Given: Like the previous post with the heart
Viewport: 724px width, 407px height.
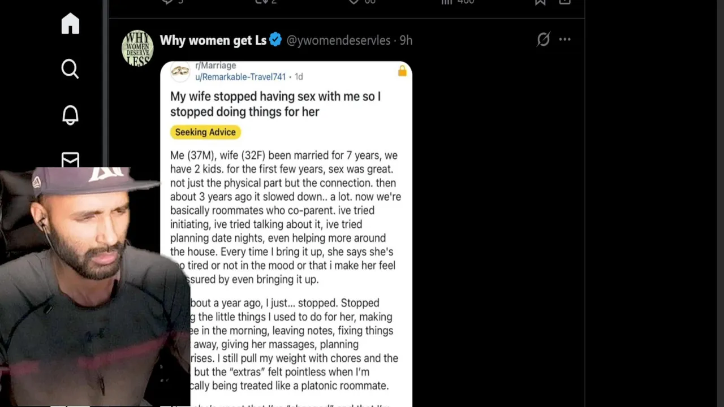Looking at the screenshot, I should [x=354, y=2].
